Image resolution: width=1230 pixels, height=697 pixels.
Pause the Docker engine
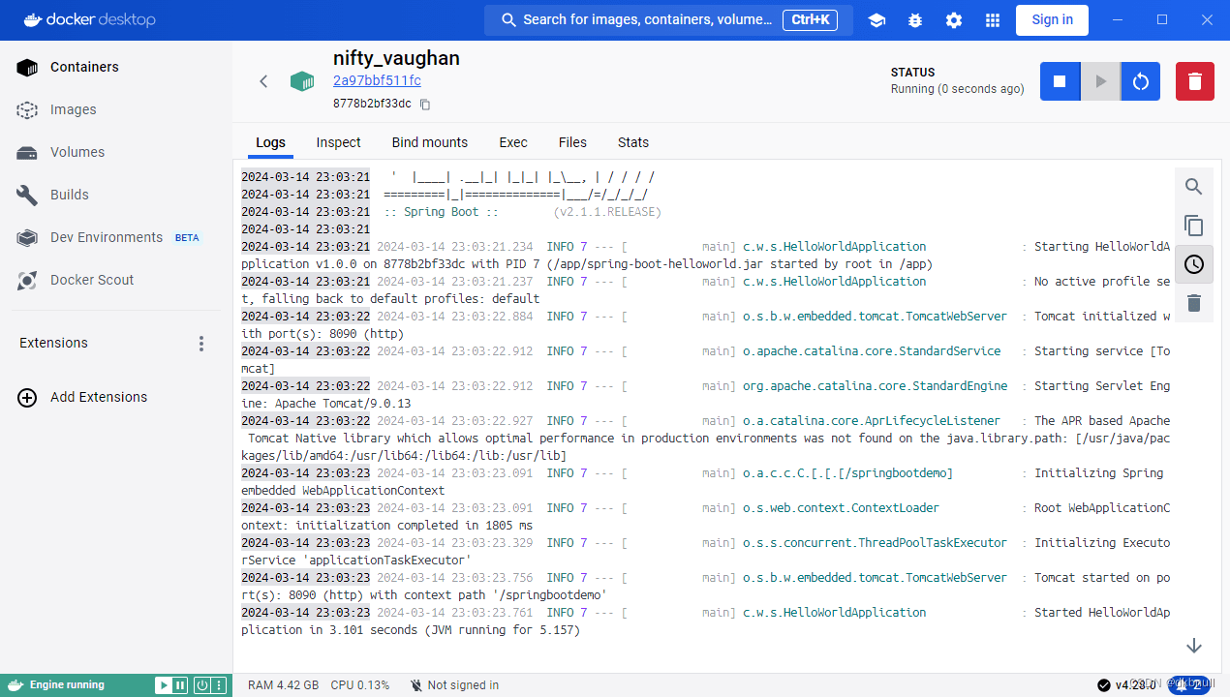coord(180,685)
